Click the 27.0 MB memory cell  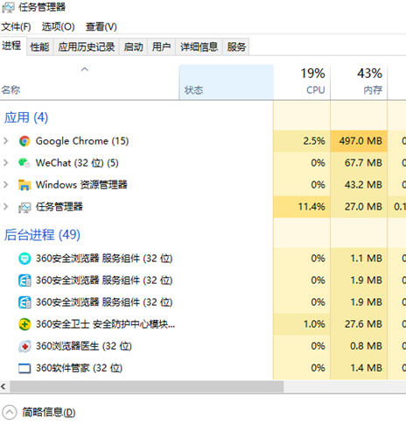[x=359, y=207]
